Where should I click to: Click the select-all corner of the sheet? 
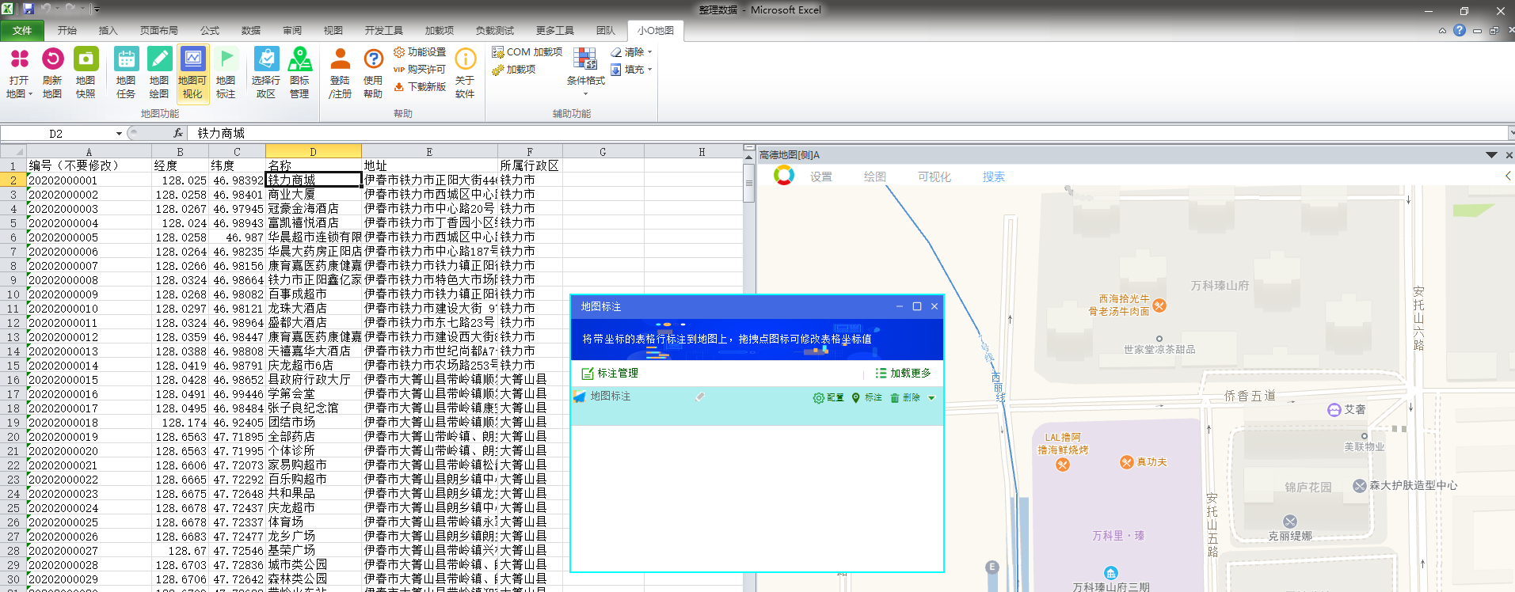(x=13, y=151)
